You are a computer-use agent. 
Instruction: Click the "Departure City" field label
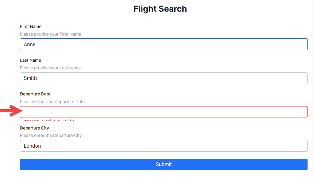[34, 128]
